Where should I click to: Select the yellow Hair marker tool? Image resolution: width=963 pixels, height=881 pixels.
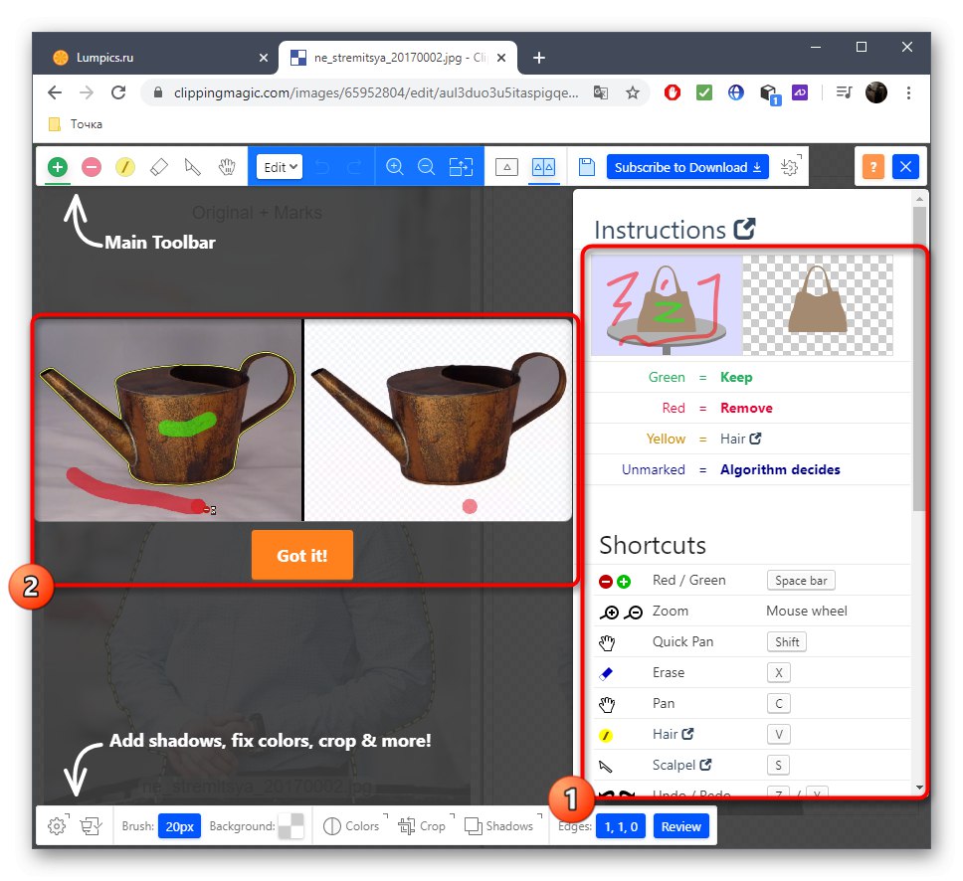125,167
